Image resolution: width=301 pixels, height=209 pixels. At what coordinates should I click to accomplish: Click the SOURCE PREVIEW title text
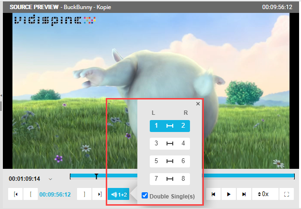[34, 7]
